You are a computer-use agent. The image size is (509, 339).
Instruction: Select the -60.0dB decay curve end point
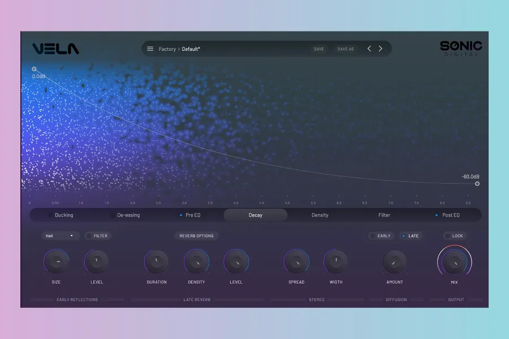477,184
